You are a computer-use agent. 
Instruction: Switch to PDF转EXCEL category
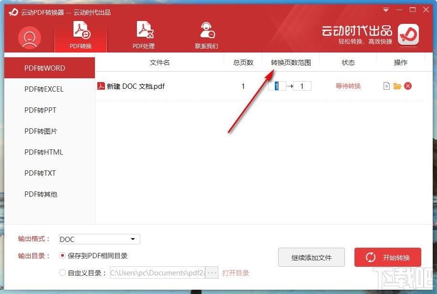click(44, 89)
